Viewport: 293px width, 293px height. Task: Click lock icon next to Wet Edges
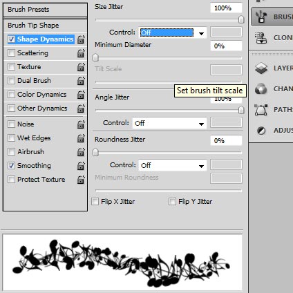(81, 138)
